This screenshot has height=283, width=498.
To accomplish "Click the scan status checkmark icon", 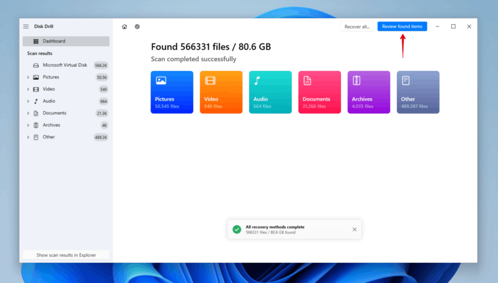I will click(x=137, y=27).
